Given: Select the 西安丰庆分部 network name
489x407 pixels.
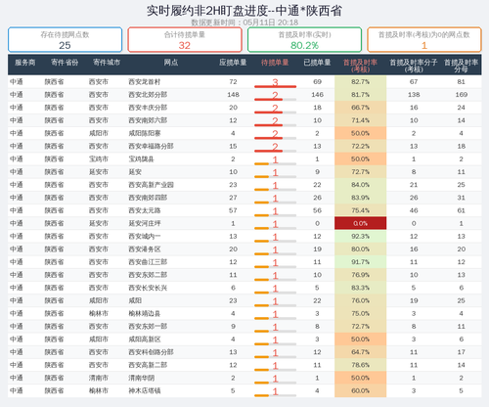Looking at the screenshot, I should coord(148,108).
